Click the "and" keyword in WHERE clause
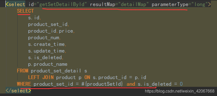 [131, 84]
